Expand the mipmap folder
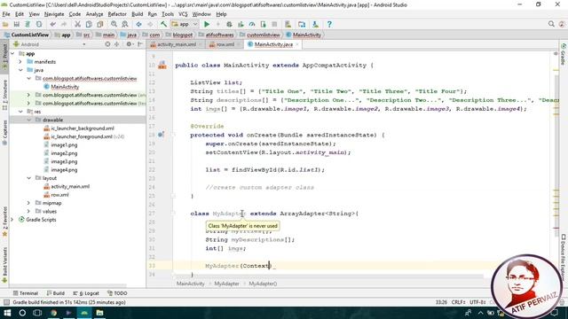Viewport: 568px width, 319px height. pos(29,203)
